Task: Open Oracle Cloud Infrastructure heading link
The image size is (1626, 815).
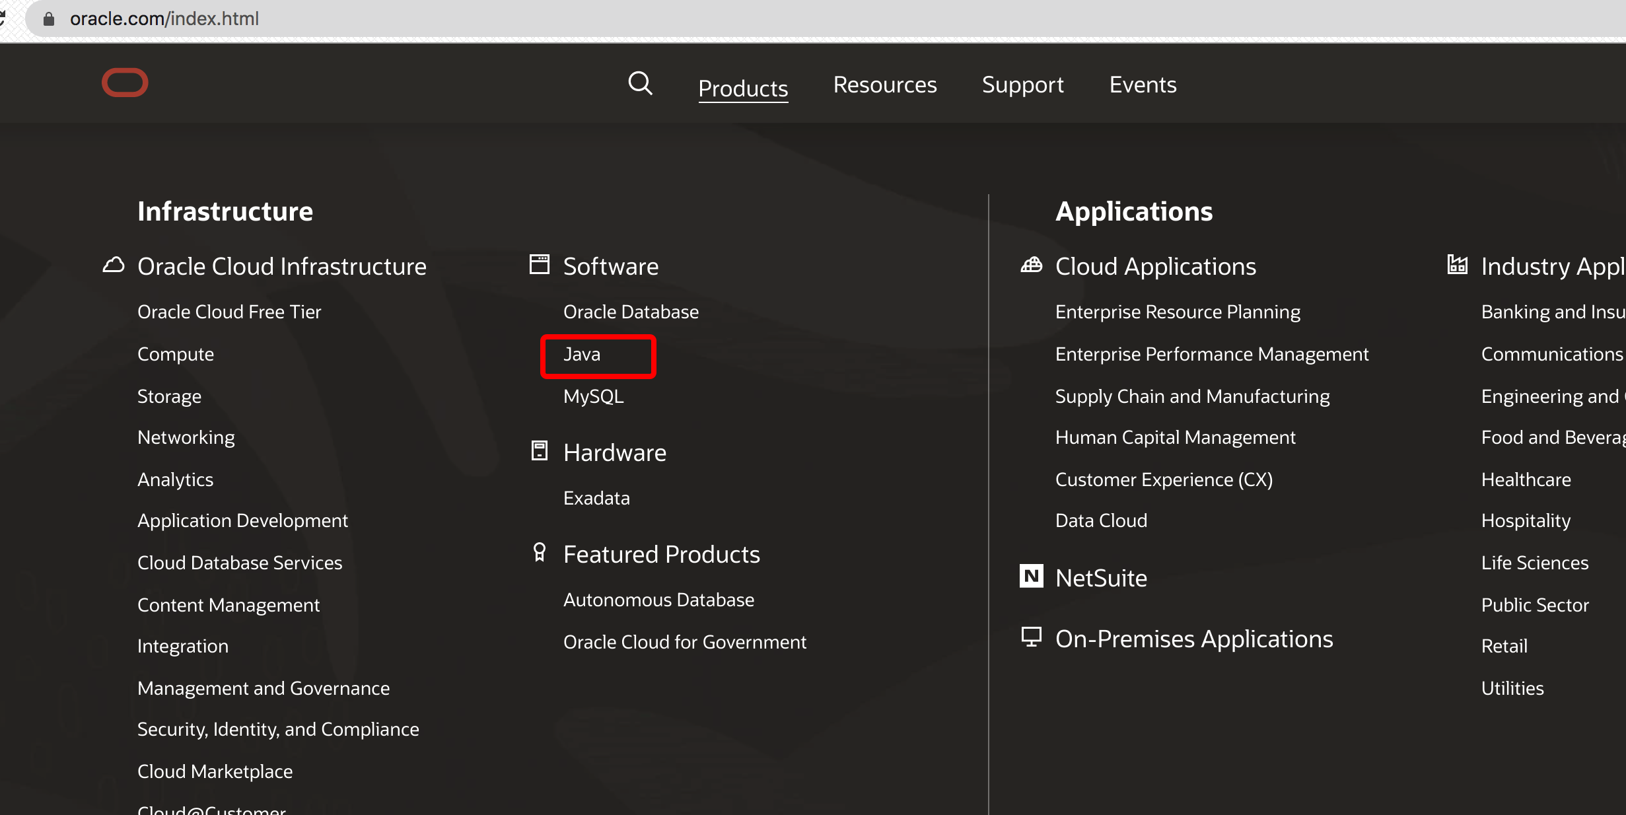Action: (x=282, y=266)
